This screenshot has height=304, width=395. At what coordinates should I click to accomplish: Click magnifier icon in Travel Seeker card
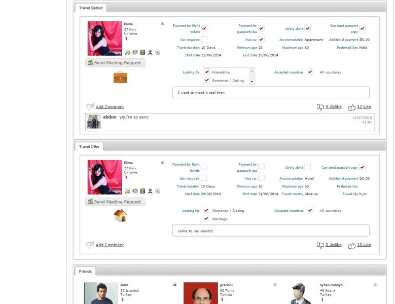[x=158, y=52]
